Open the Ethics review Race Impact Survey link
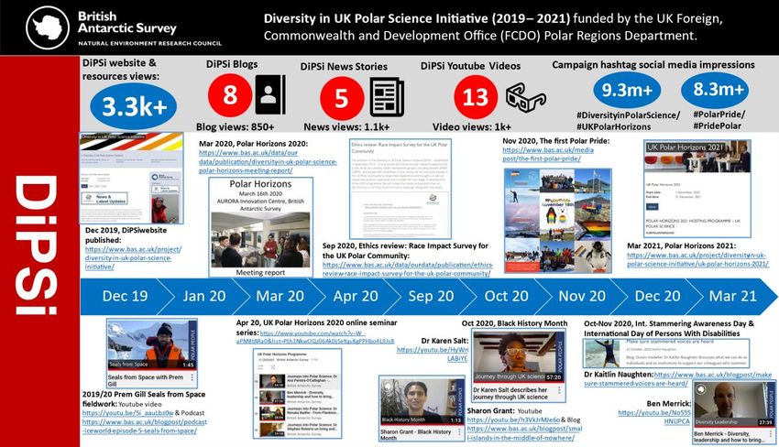Viewport: 779px width, 447px height. 407,269
